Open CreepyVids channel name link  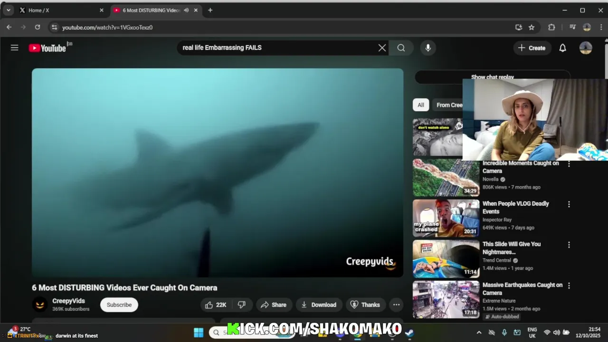pyautogui.click(x=68, y=301)
